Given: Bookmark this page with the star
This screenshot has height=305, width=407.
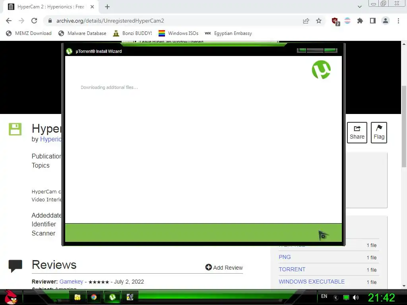Looking at the screenshot, I should click(x=319, y=21).
